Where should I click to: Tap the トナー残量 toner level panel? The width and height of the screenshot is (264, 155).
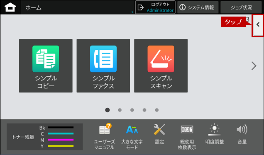click(x=44, y=137)
